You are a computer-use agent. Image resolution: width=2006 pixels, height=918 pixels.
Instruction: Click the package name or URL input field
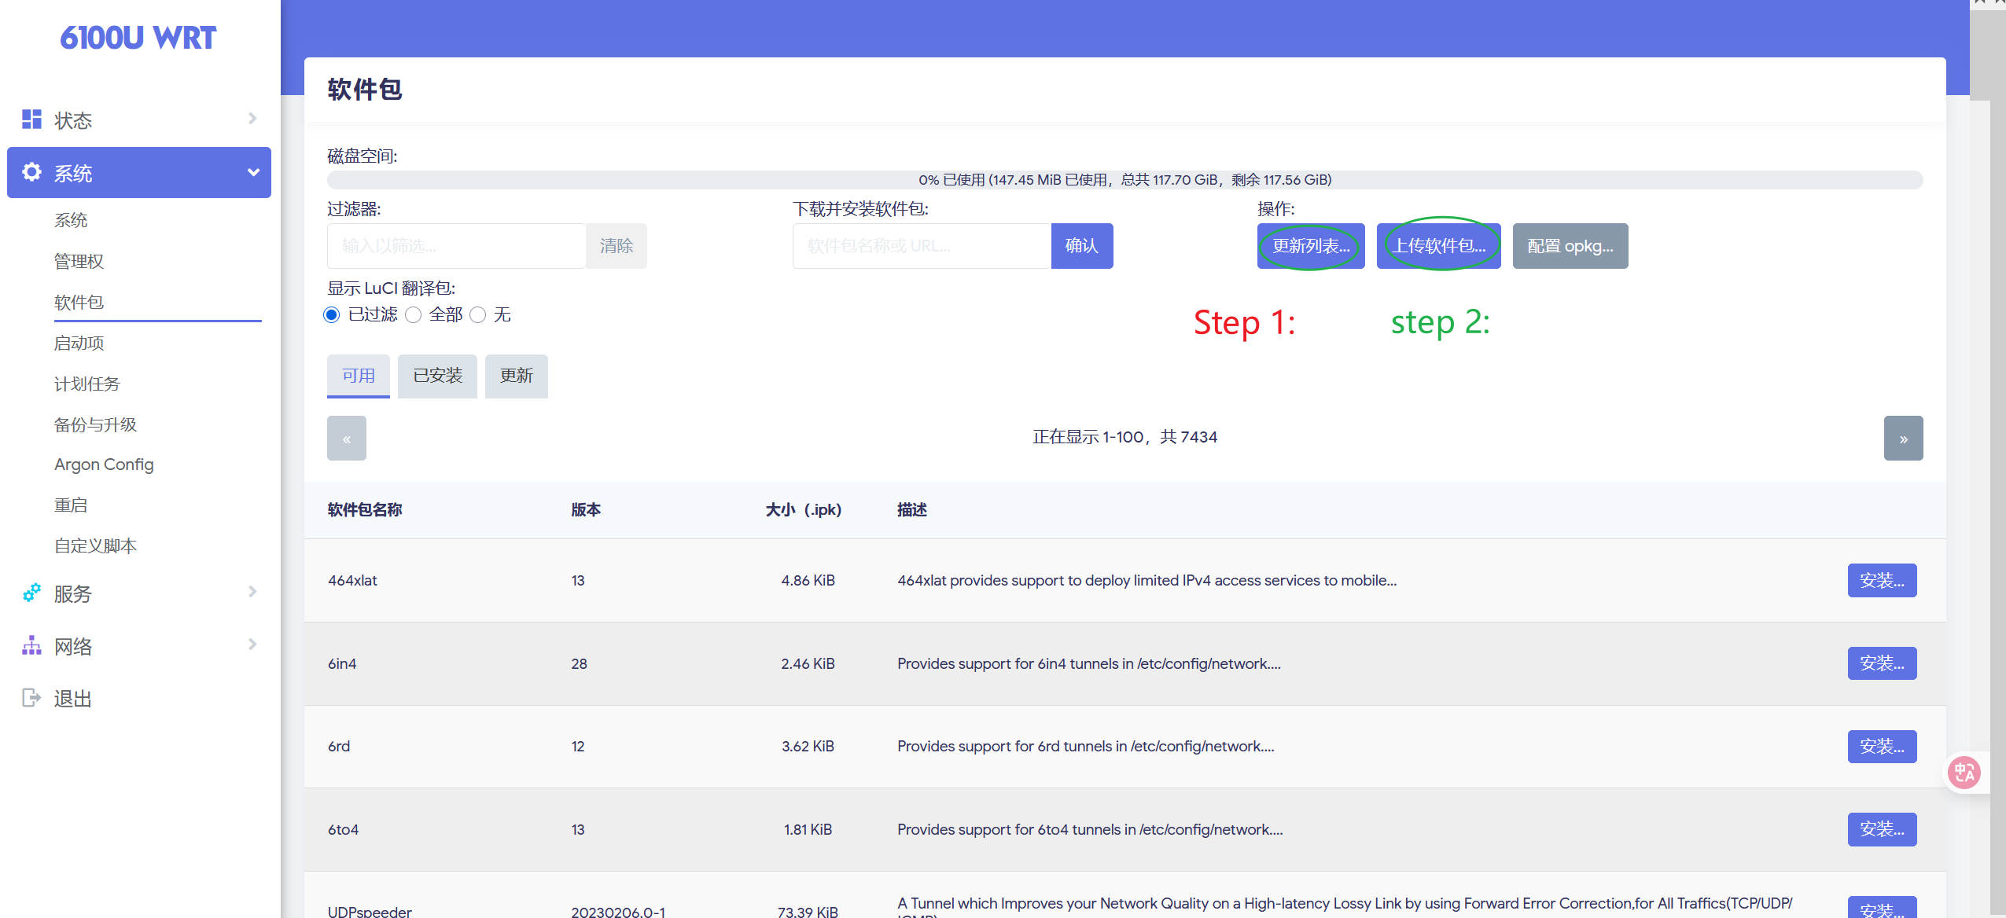point(922,246)
